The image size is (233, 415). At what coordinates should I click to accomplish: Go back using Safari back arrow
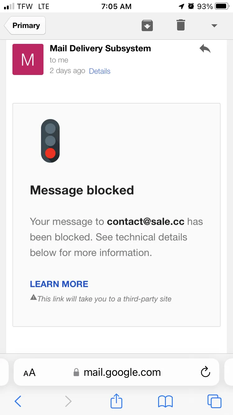click(18, 401)
